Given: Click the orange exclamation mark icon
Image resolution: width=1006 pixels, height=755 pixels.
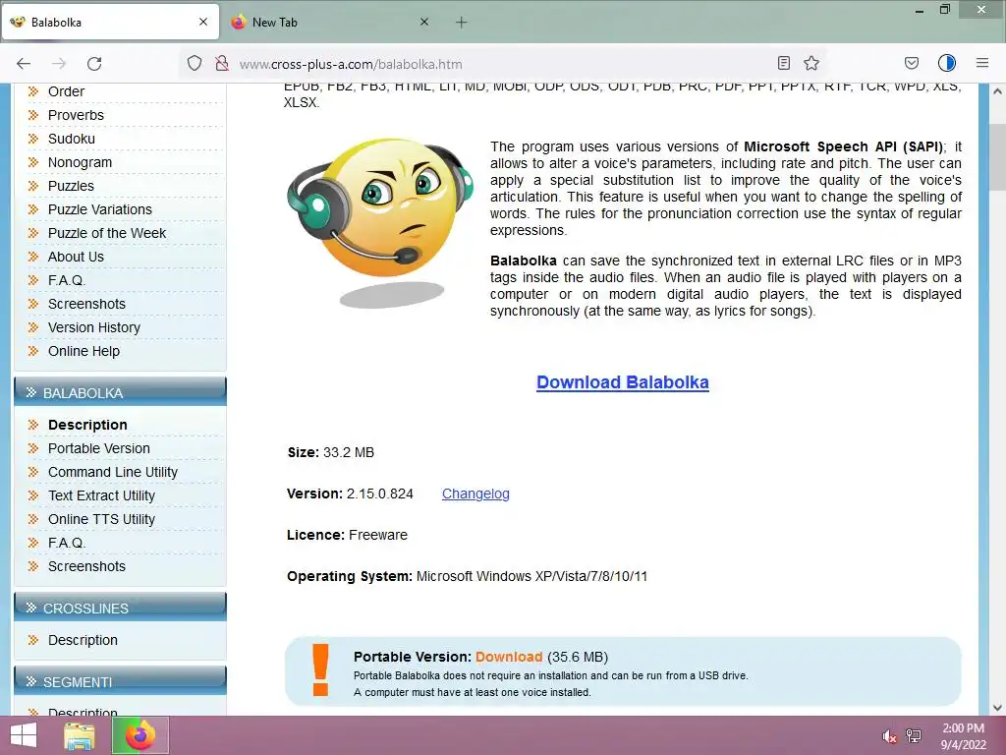Looking at the screenshot, I should pyautogui.click(x=320, y=670).
